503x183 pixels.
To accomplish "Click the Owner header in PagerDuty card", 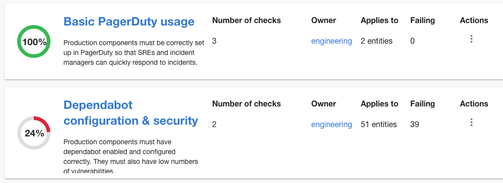I will [324, 21].
